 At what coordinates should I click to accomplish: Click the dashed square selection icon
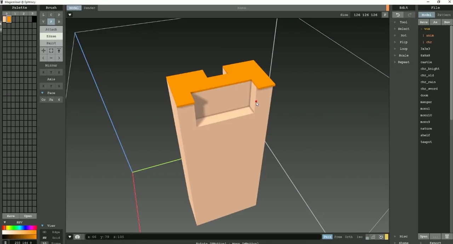51,51
